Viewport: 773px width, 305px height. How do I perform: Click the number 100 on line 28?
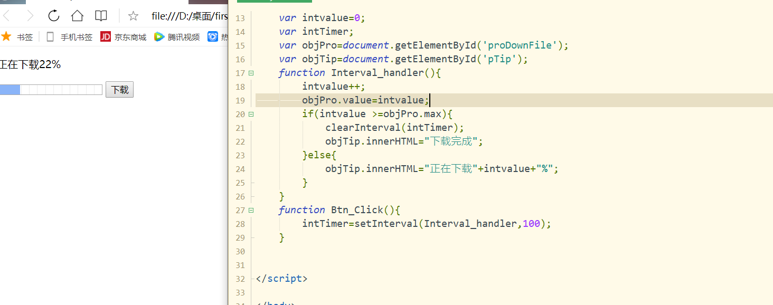pyautogui.click(x=531, y=224)
